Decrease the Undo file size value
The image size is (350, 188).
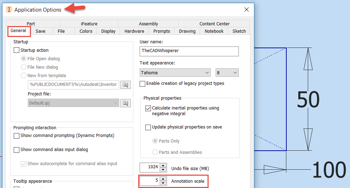coord(163,169)
